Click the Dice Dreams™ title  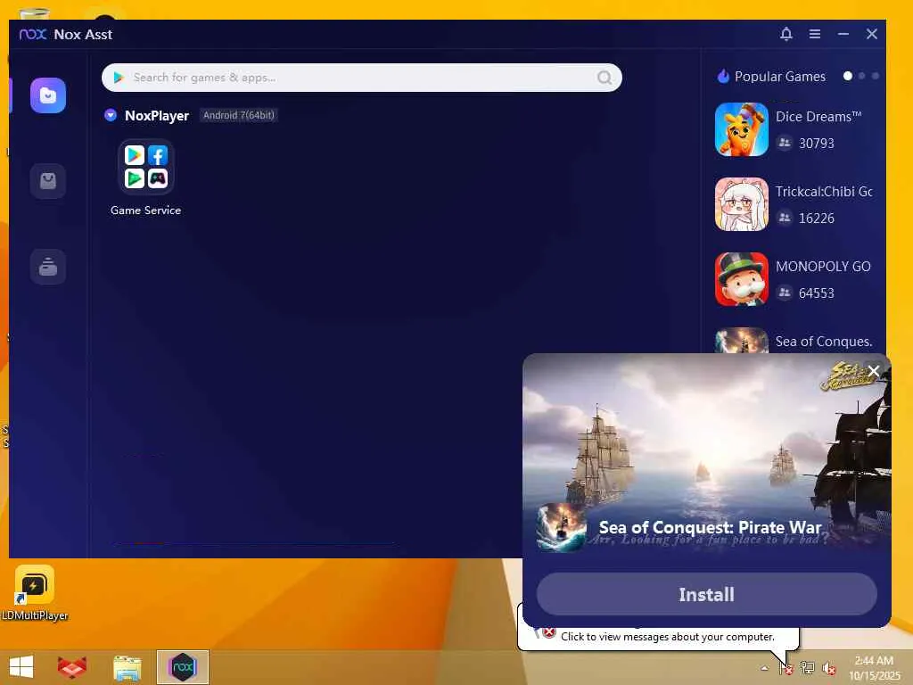coord(818,117)
